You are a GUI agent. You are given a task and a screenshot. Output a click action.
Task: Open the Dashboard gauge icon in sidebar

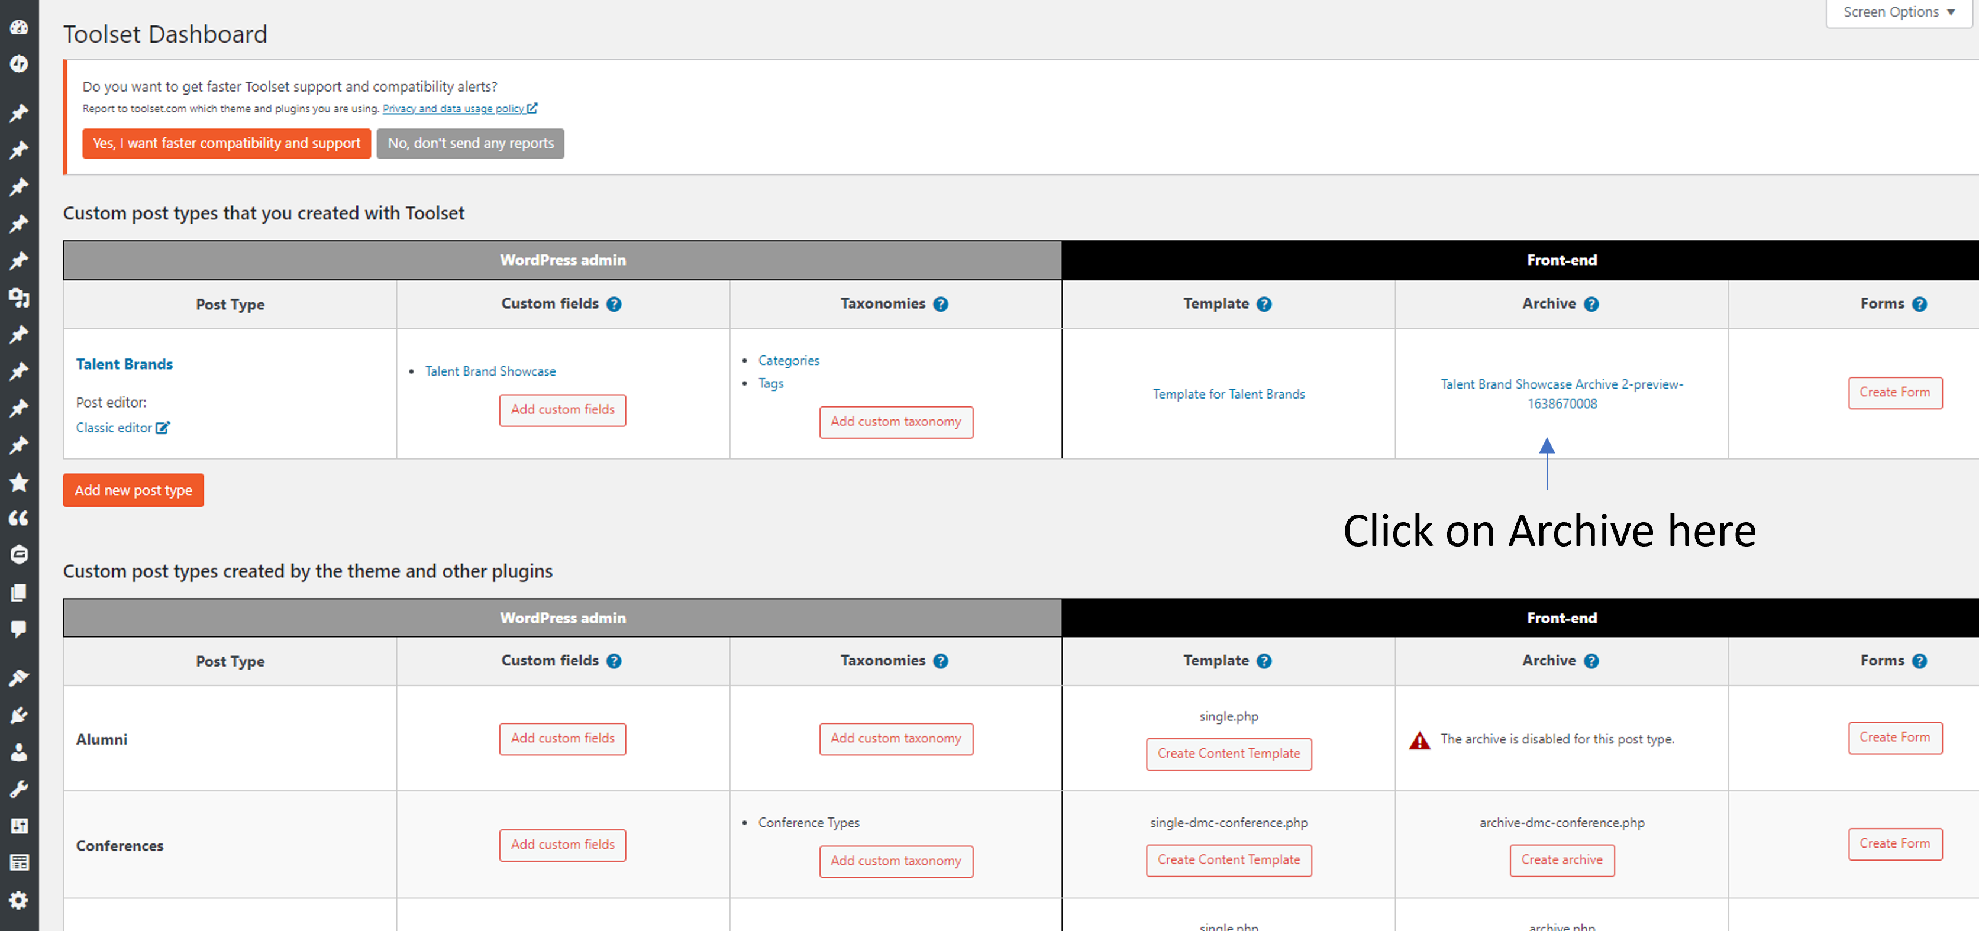[x=19, y=27]
